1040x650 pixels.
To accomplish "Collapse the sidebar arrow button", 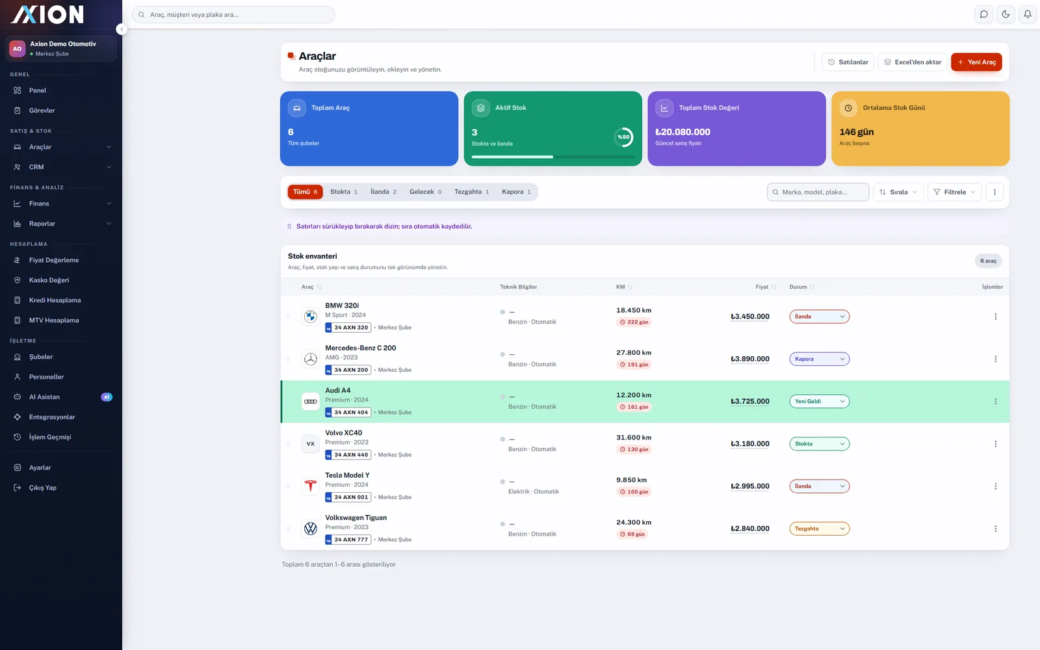I will (121, 29).
